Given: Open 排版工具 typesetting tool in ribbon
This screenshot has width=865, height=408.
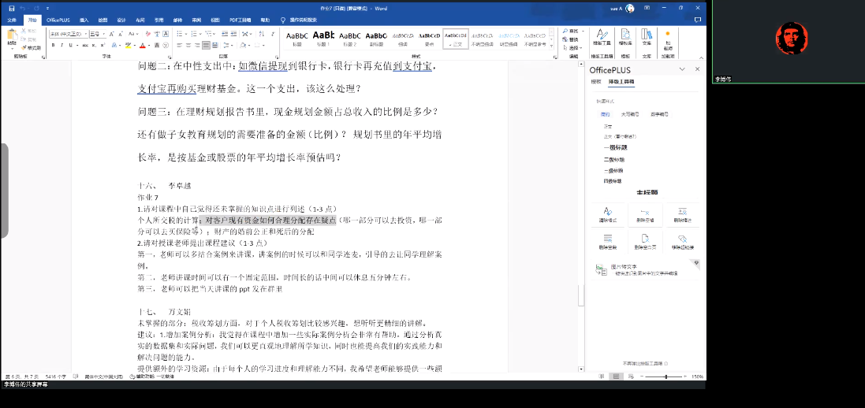Looking at the screenshot, I should 602,38.
